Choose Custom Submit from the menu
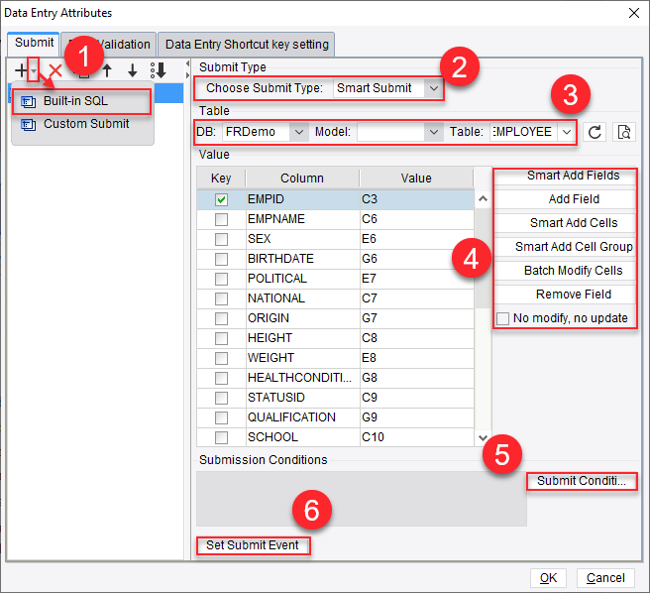This screenshot has height=593, width=650. tap(81, 124)
